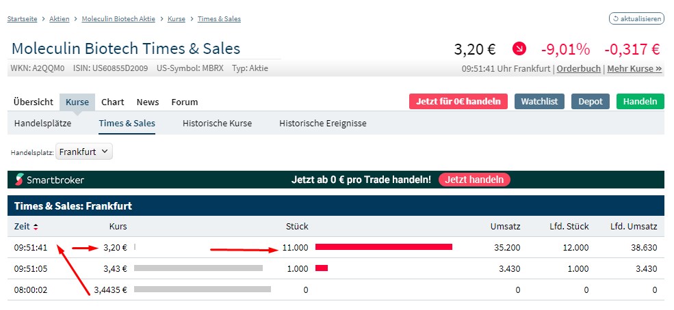674x310 pixels.
Task: Click the aktualisieren refresh button
Action: pyautogui.click(x=636, y=18)
